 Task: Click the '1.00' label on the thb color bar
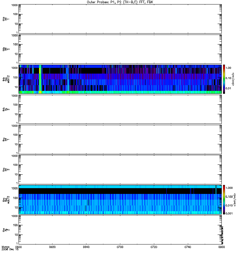coord(228,68)
